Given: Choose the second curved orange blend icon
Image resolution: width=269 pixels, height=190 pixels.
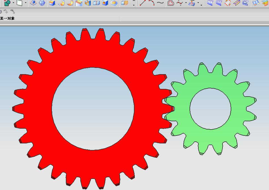Looking at the screenshot, I should click(x=70, y=3).
